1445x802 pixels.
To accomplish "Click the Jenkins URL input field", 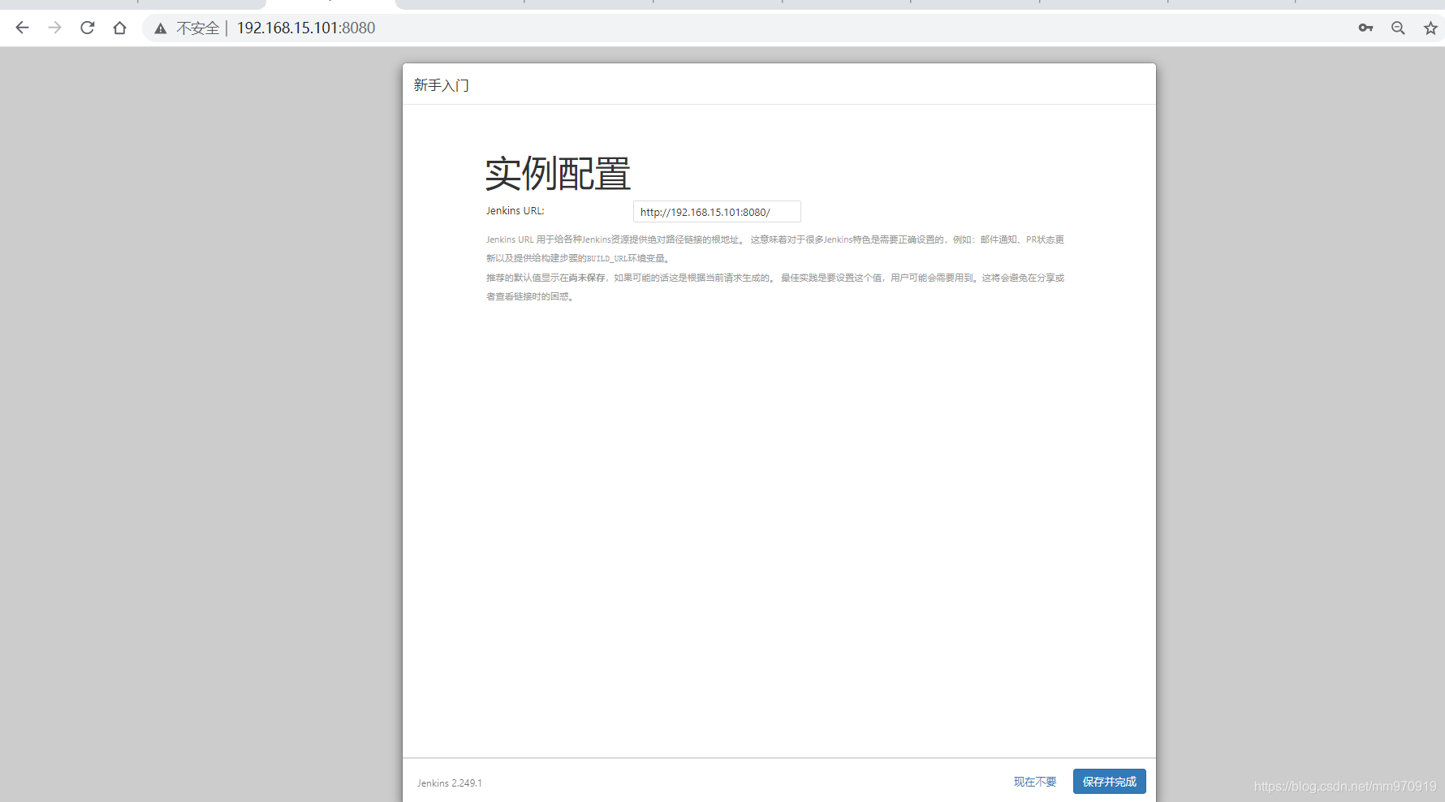I will coord(717,212).
